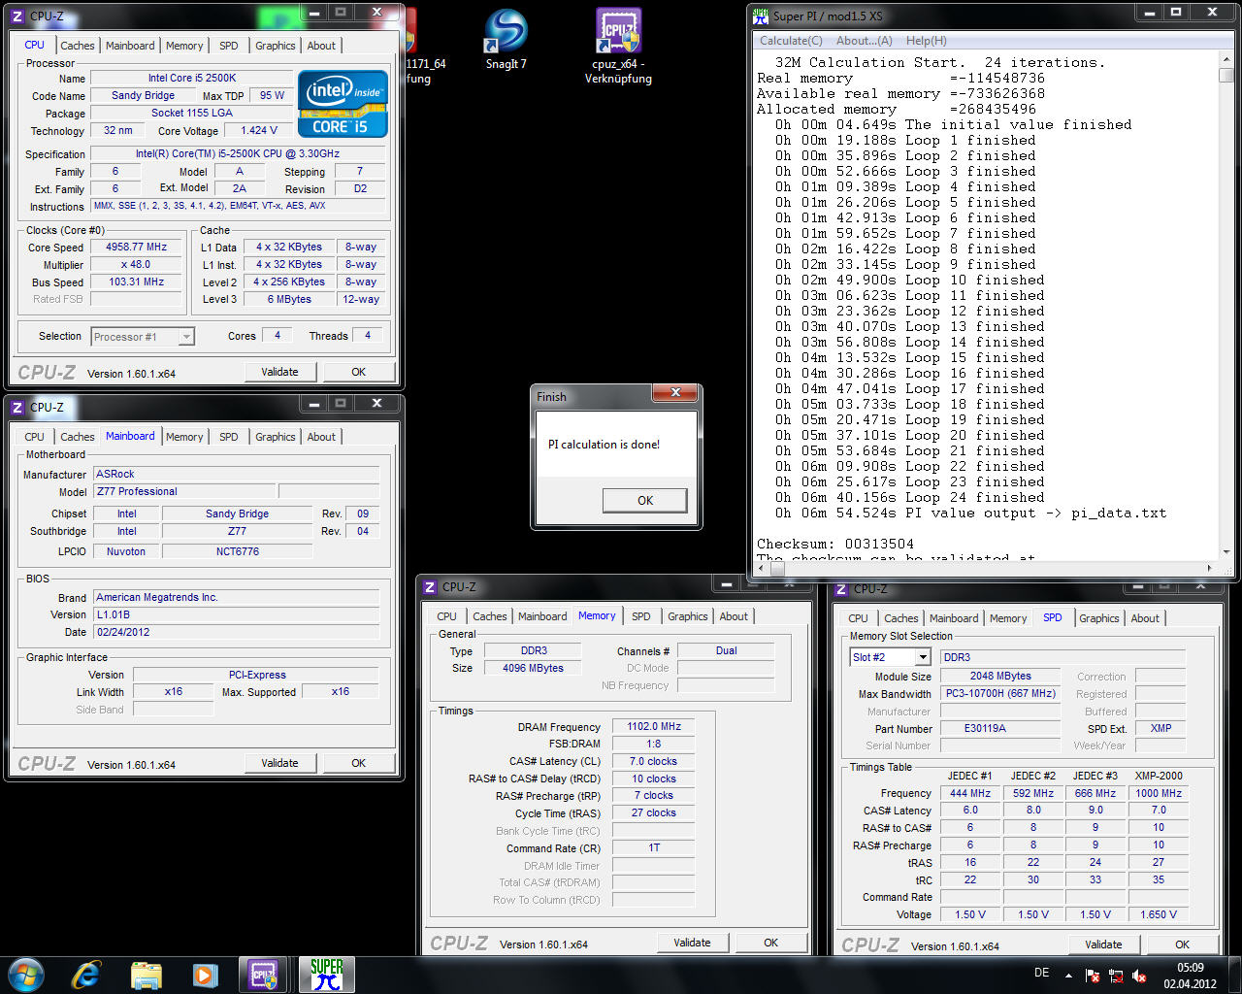Click Core Speed value 4958.77 MHz
Screen dimensions: 1242x994
pos(137,247)
